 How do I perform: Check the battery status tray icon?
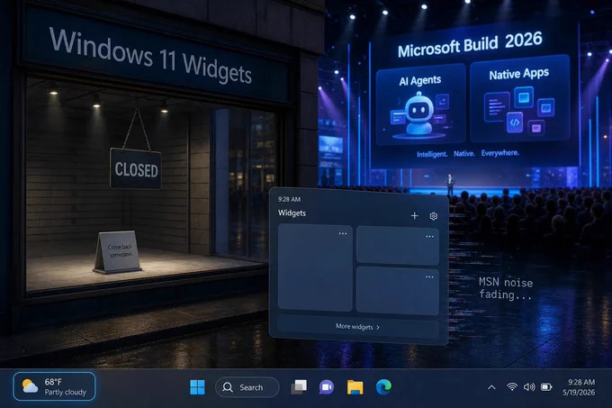[x=546, y=387]
